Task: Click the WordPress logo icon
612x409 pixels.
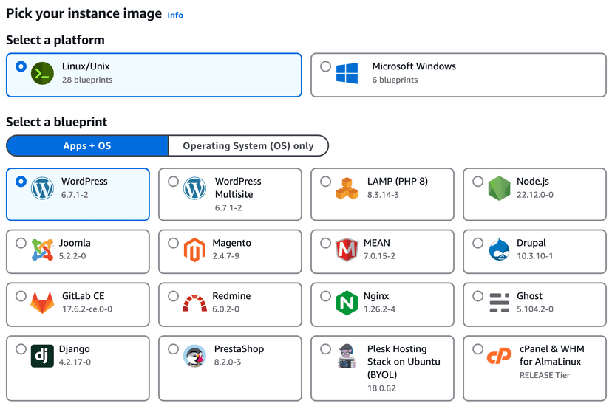Action: 42,188
